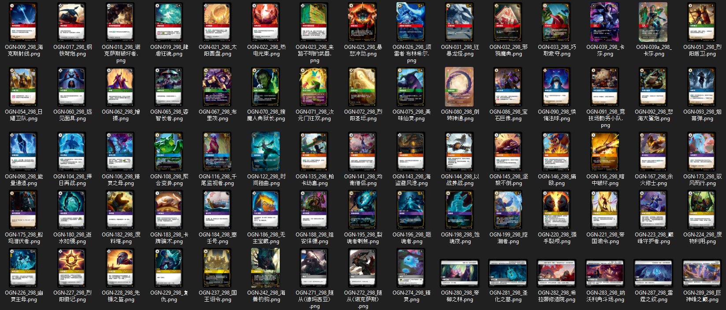Click file name "OGN-093_298_烟幕弹.png"
726x310 pixels.
702,115
